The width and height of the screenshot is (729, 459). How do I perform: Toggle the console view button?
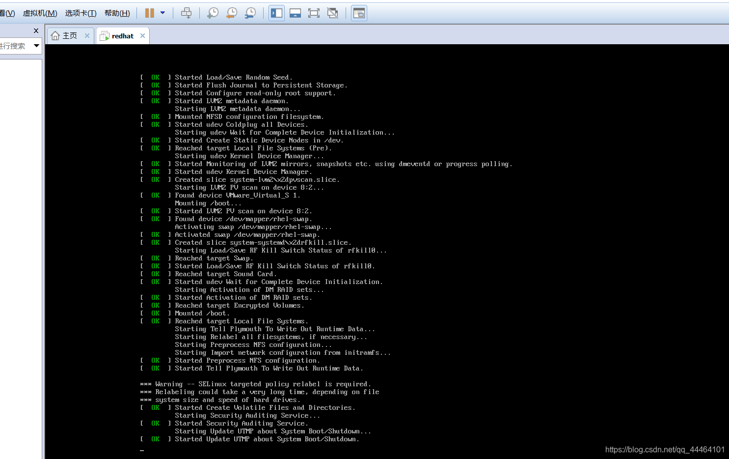coord(359,13)
